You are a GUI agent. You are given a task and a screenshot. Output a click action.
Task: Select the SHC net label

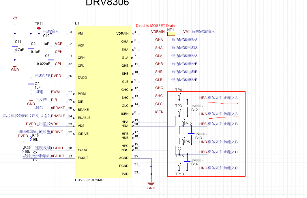point(159,96)
